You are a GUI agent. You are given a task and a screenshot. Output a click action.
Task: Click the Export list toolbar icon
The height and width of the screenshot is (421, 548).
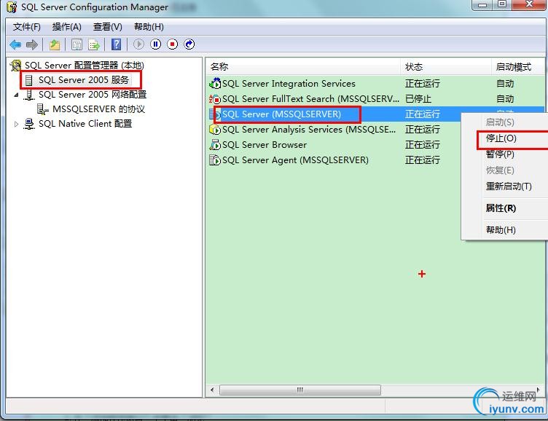pos(94,44)
